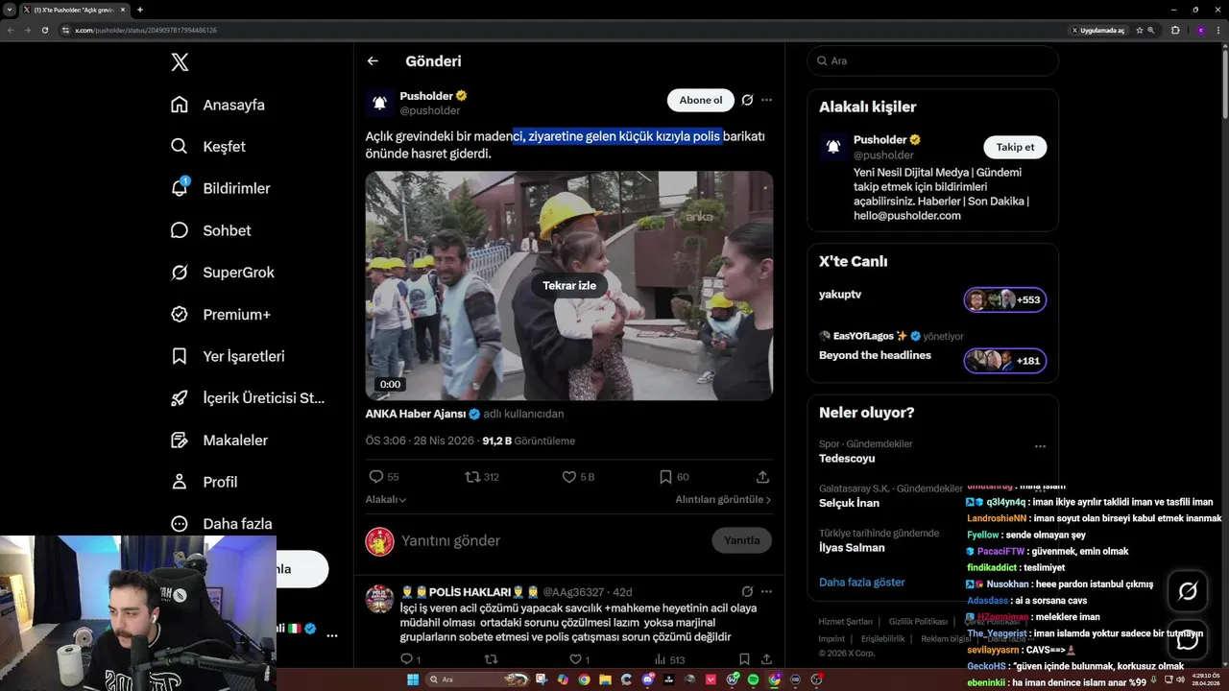Open the three-dot menu beside Tedescoyu
The image size is (1229, 691).
(1040, 446)
